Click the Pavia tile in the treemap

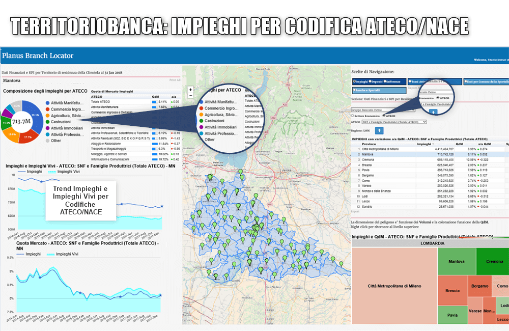pyautogui.click(x=453, y=315)
